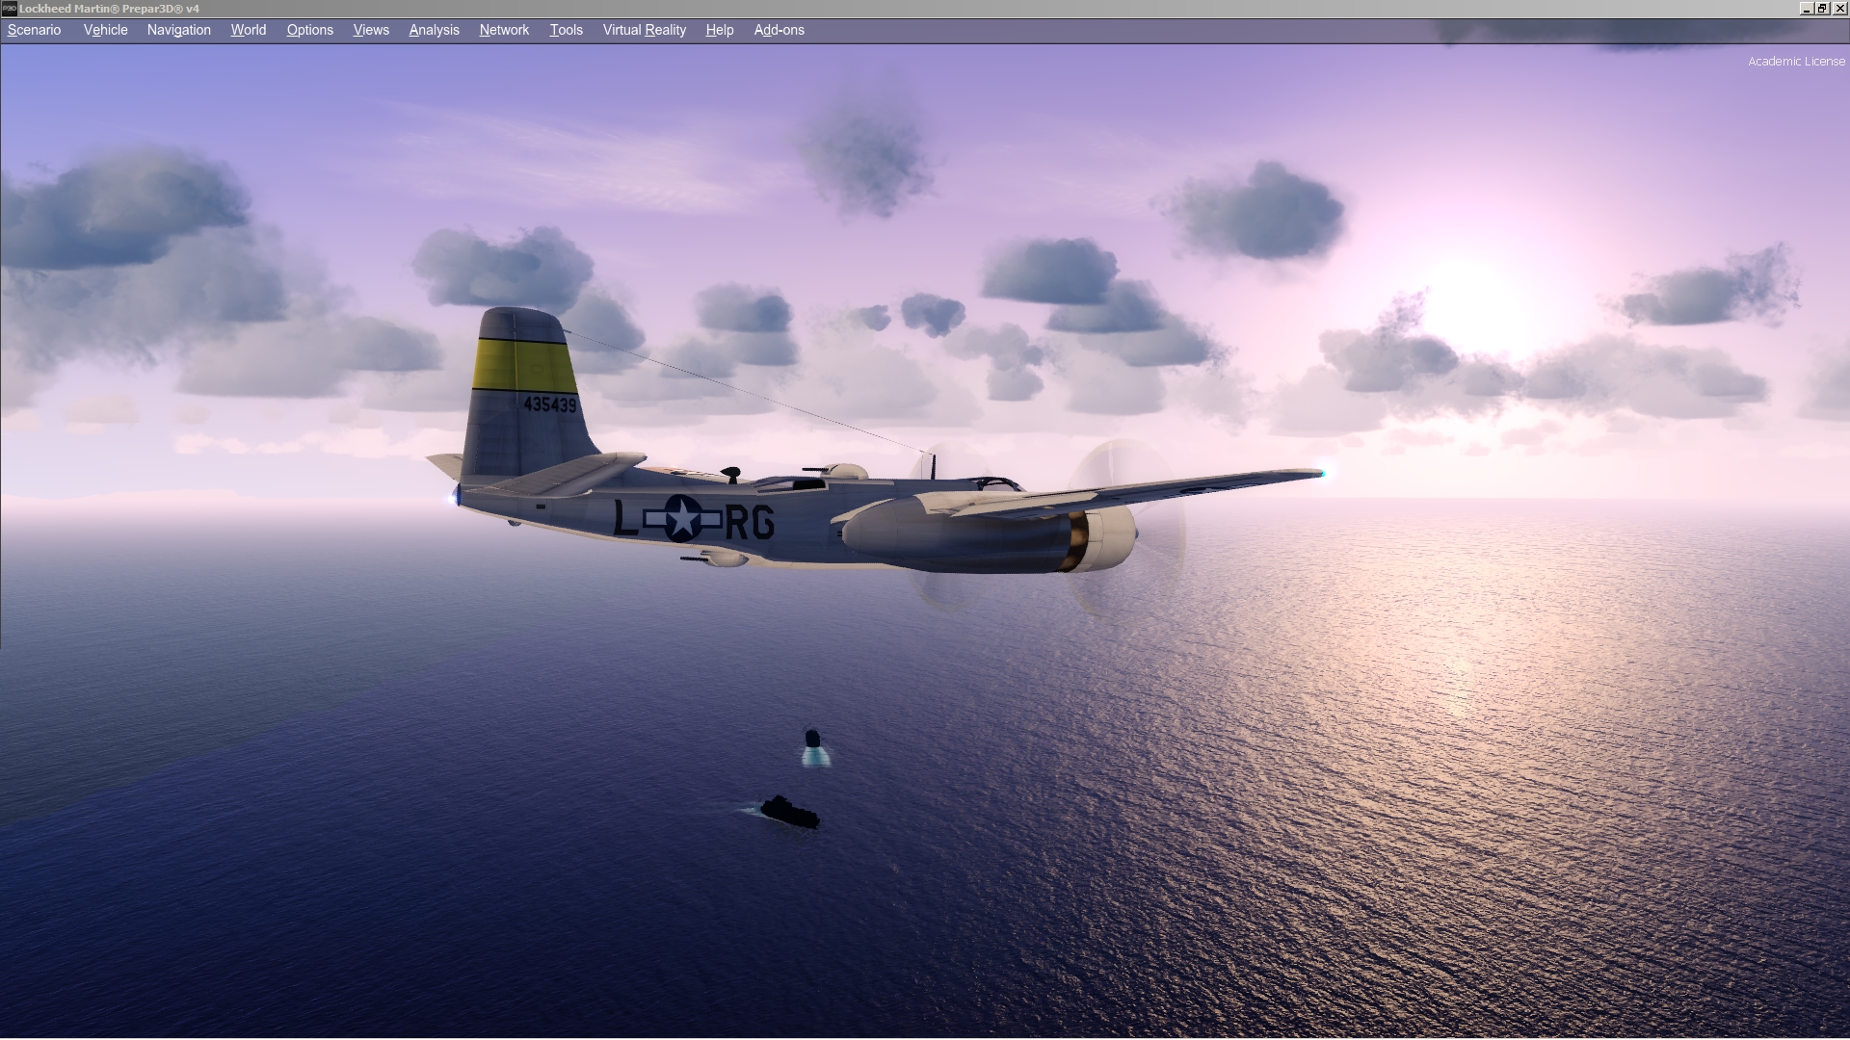Expand the Navigation menu
1850x1040 pixels.
click(178, 30)
